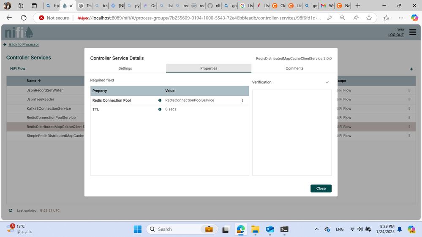This screenshot has height=237, width=422.
Task: Switch to the Comments tab
Action: tap(294, 68)
